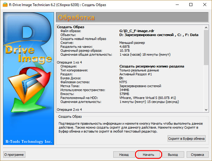
Task: Minimize the R-Drive Image window
Action: click(x=177, y=5)
